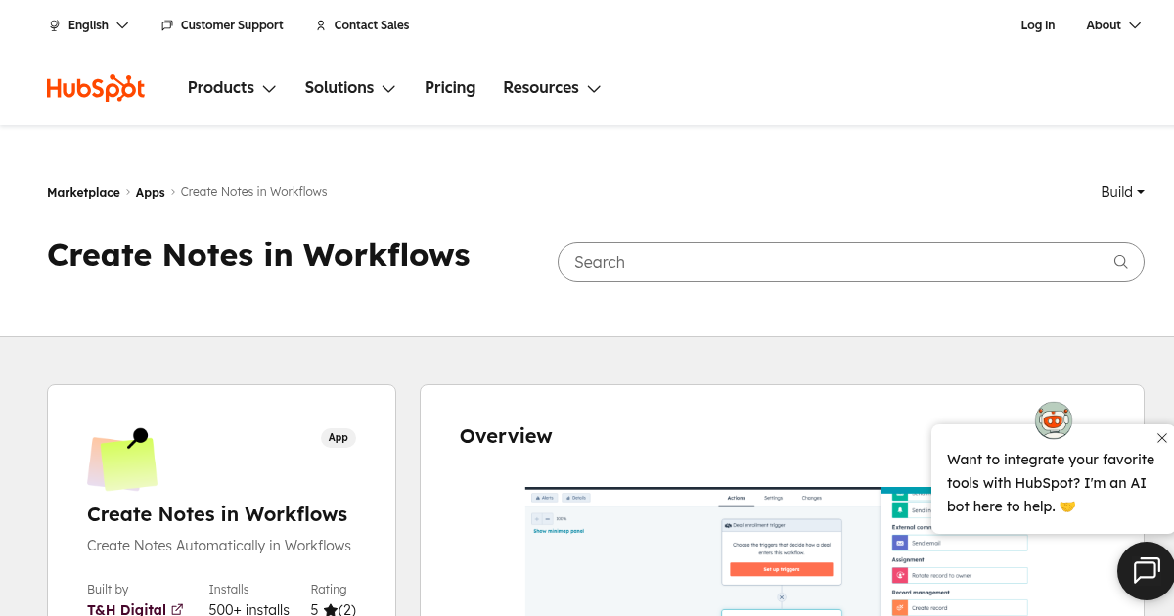Click the chatbot avatar icon
This screenshot has height=616, width=1174.
(x=1054, y=420)
